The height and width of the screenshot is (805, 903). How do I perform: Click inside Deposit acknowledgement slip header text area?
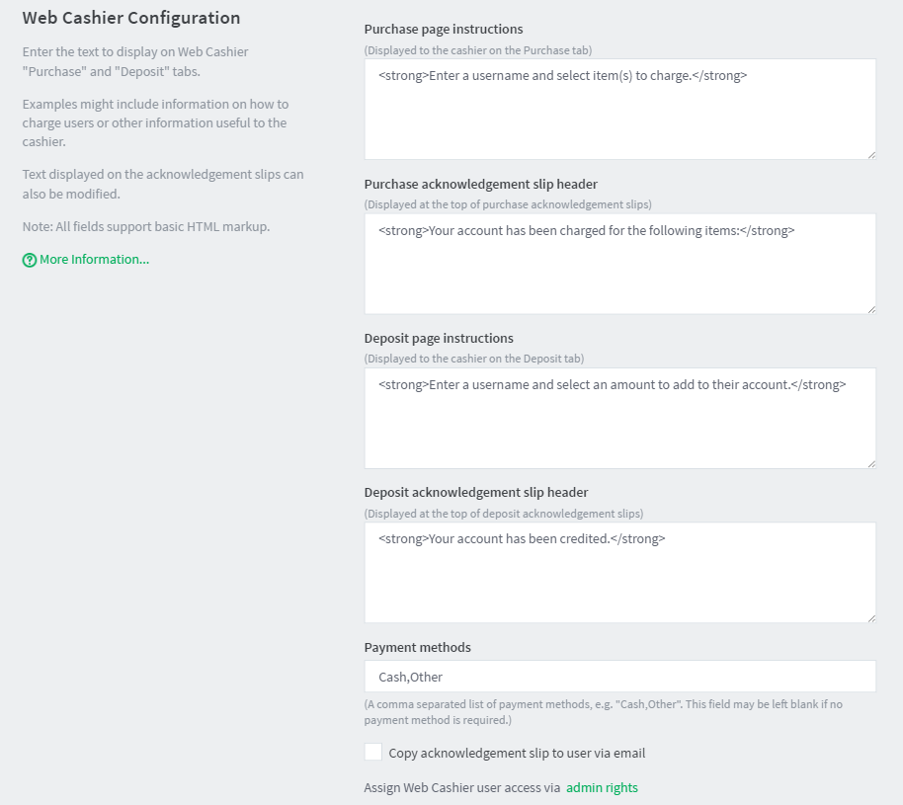(x=620, y=572)
